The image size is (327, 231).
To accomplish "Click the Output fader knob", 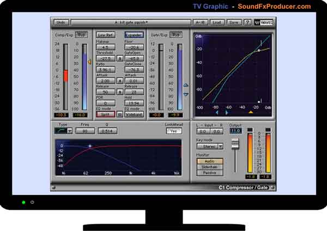I will (235, 144).
